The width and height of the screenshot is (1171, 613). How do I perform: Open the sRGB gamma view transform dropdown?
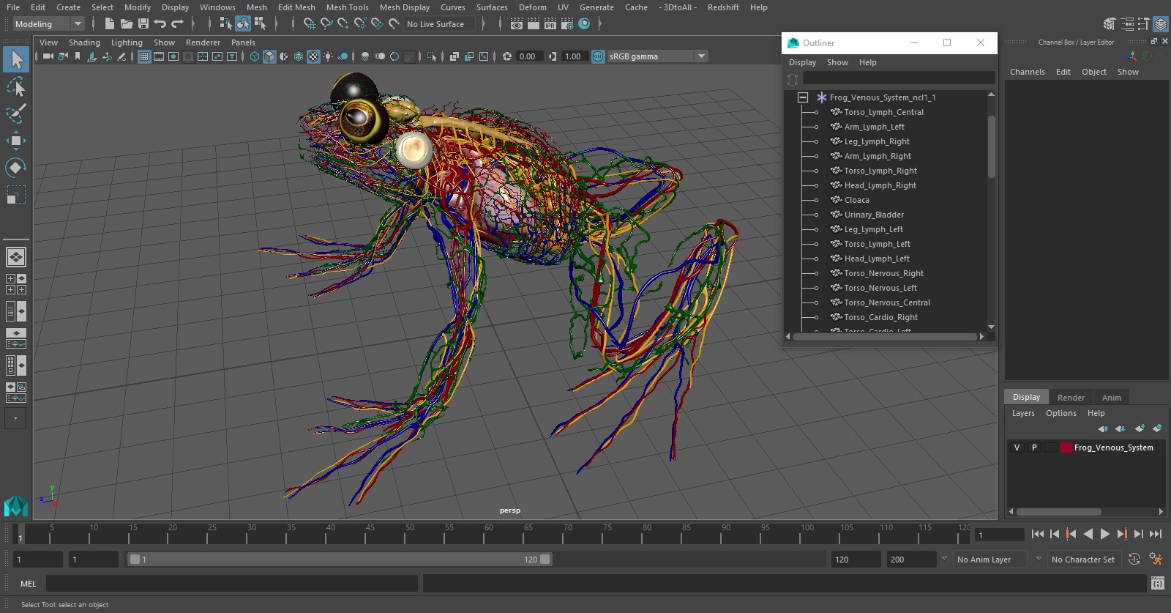(x=657, y=56)
